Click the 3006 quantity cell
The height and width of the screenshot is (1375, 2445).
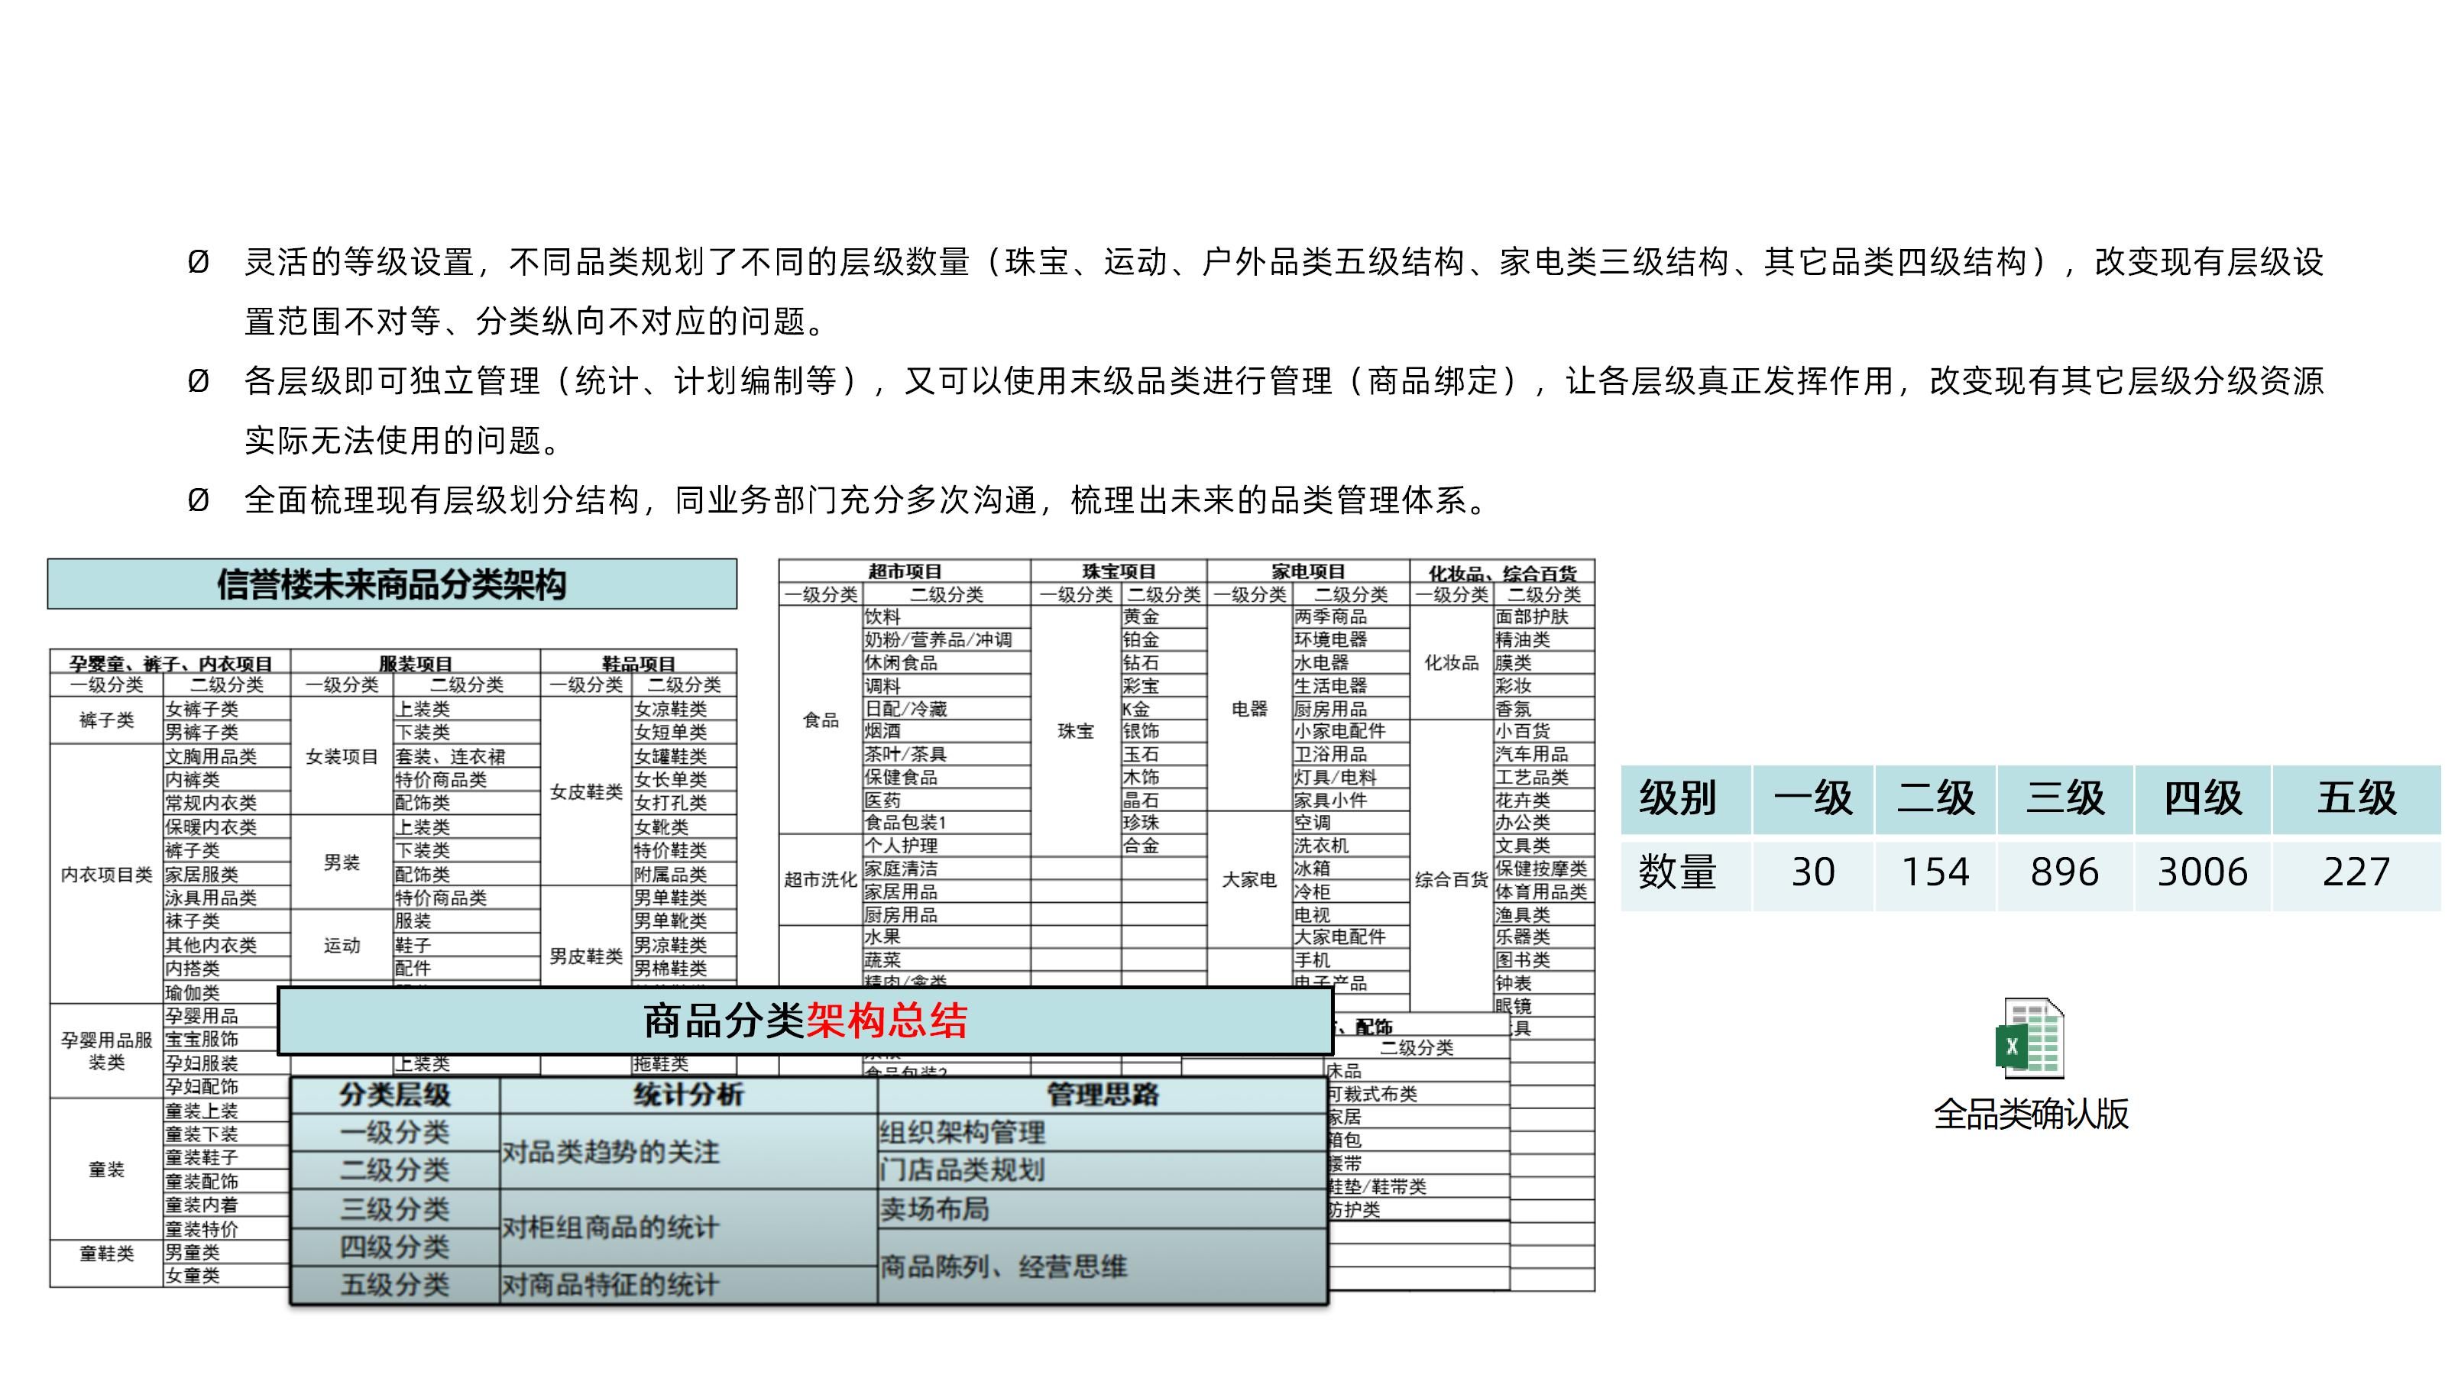coord(2202,872)
